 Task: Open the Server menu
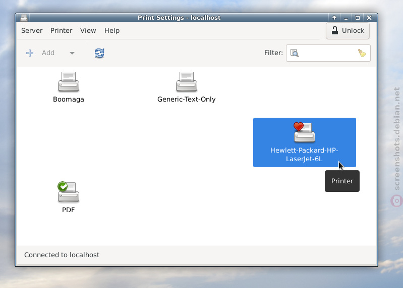click(32, 31)
